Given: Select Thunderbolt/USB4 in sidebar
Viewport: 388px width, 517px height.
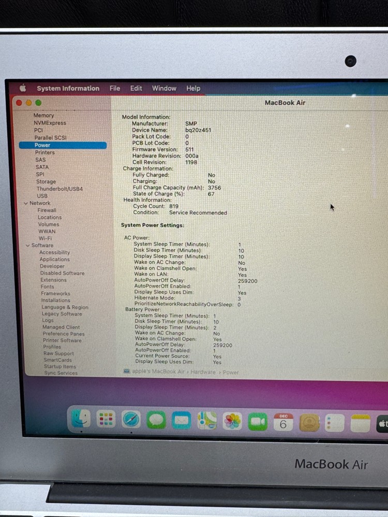Looking at the screenshot, I should point(59,189).
